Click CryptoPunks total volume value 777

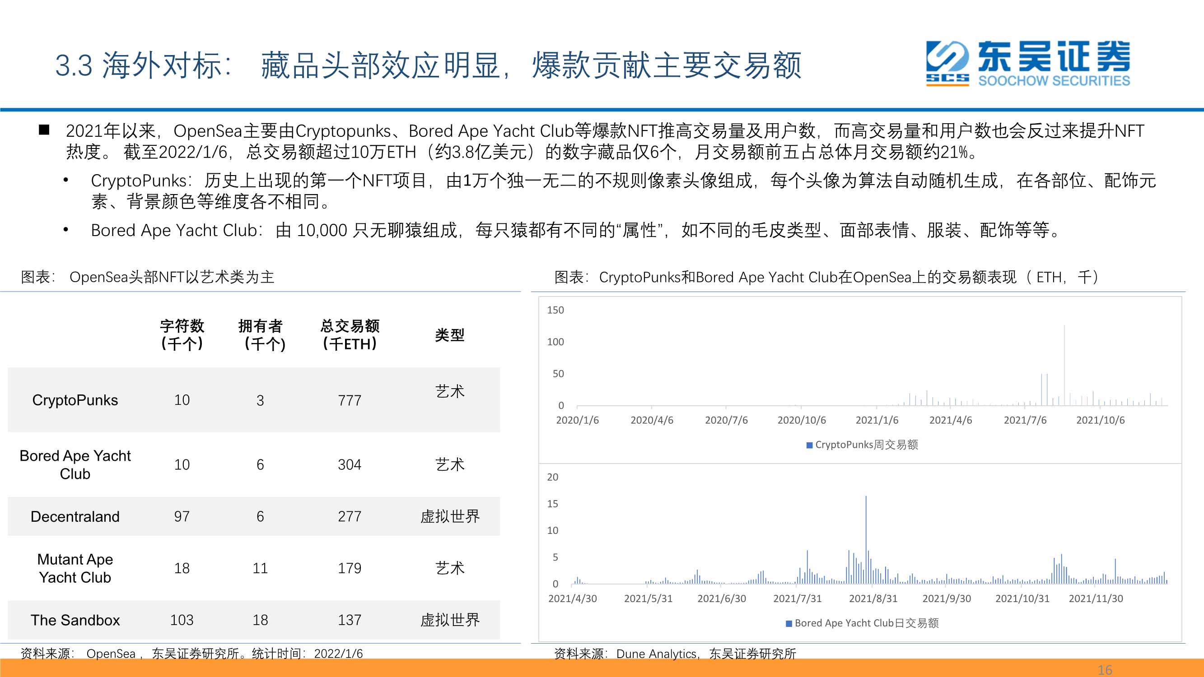[350, 400]
